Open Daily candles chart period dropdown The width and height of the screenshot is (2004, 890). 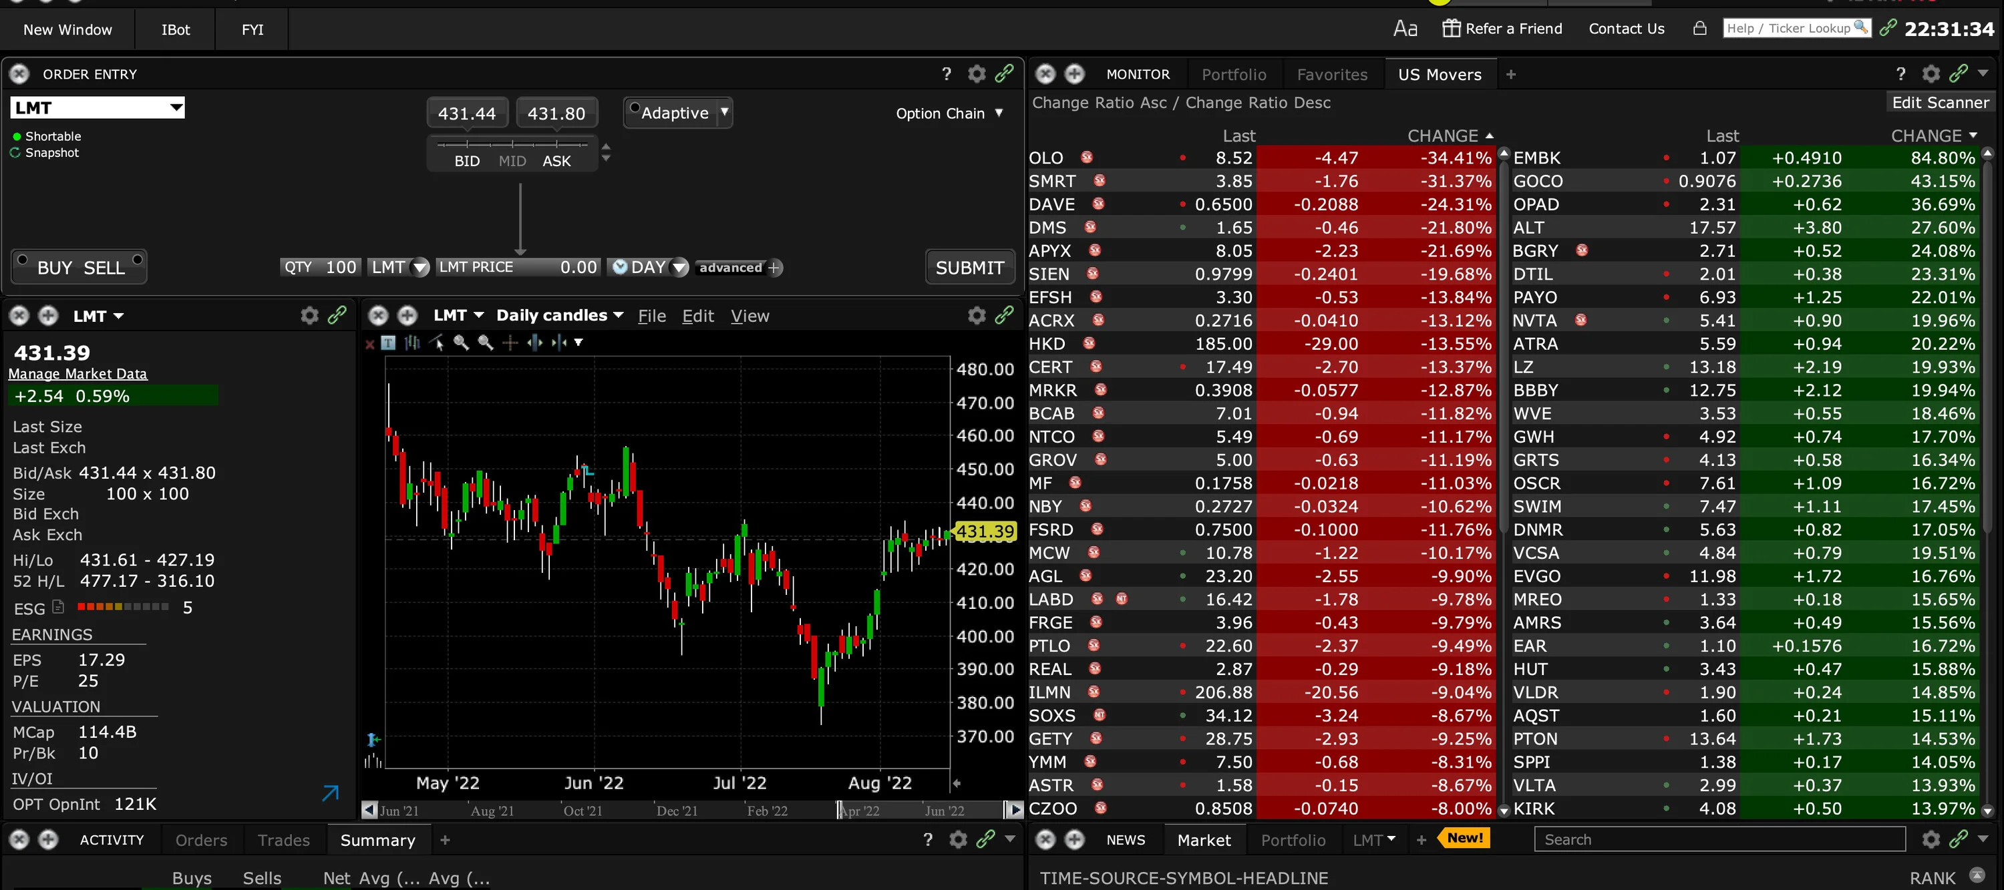tap(559, 314)
